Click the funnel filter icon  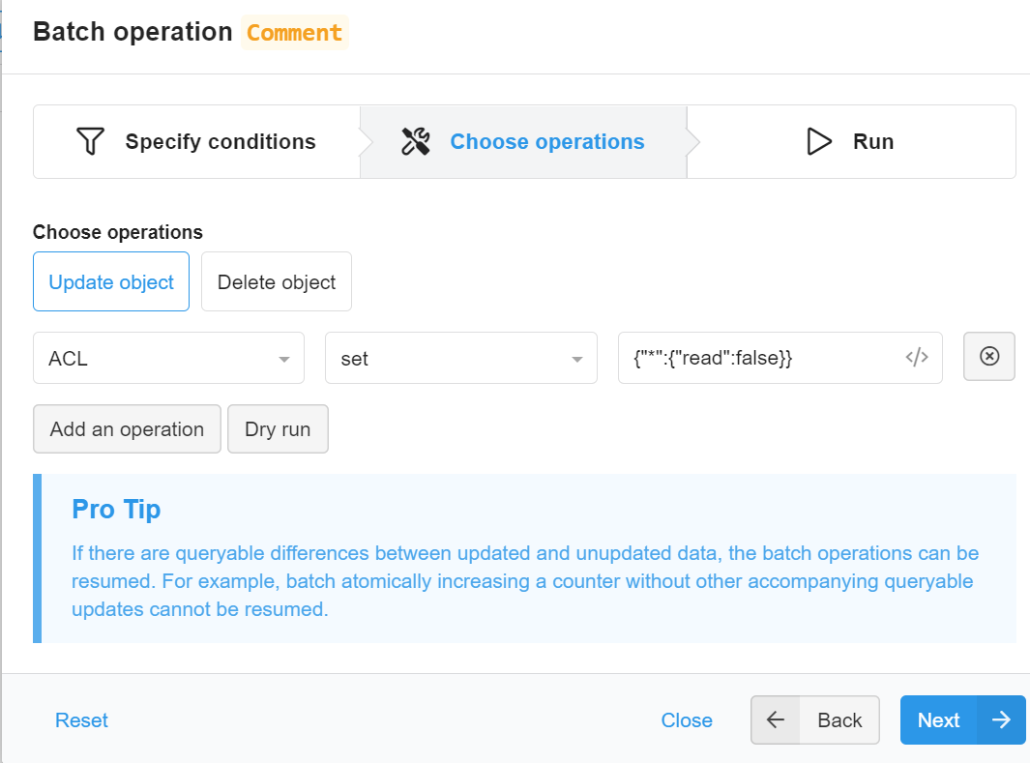[x=89, y=142]
